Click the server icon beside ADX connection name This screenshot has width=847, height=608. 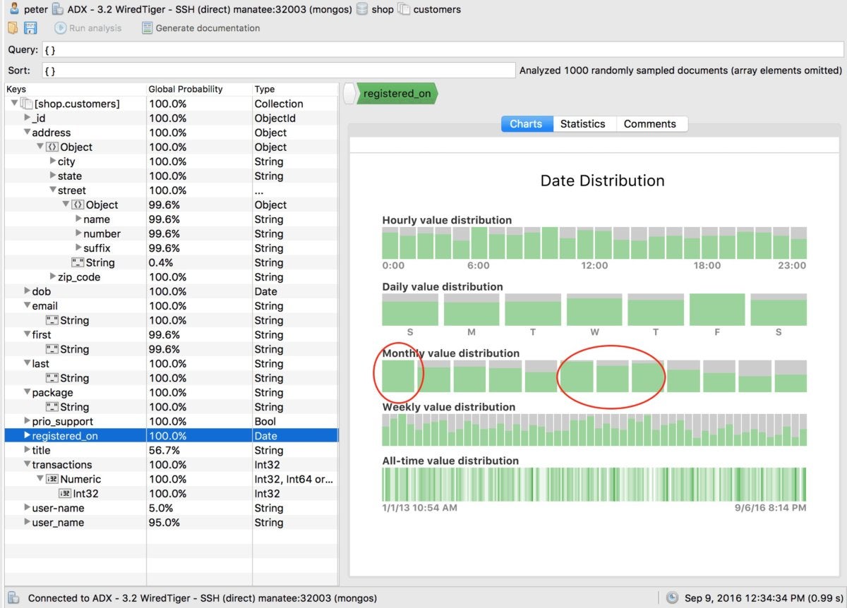pos(58,9)
